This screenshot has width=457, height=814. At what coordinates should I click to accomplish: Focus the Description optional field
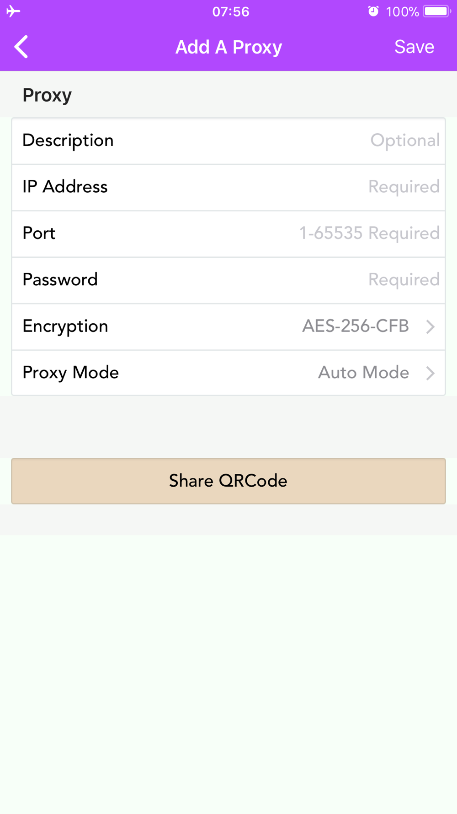(x=228, y=141)
